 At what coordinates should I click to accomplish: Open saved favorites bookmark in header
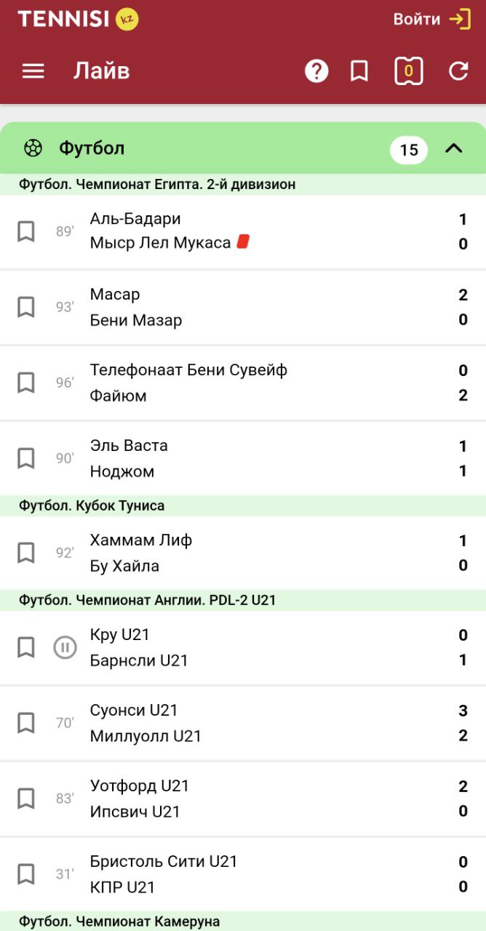pos(359,71)
